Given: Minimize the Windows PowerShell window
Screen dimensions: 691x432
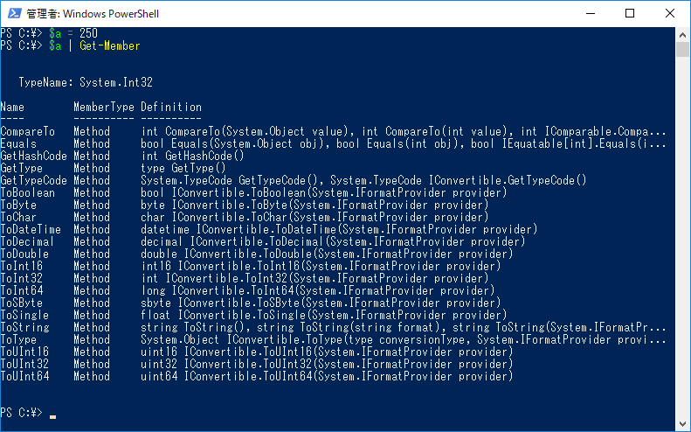Looking at the screenshot, I should click(x=591, y=14).
